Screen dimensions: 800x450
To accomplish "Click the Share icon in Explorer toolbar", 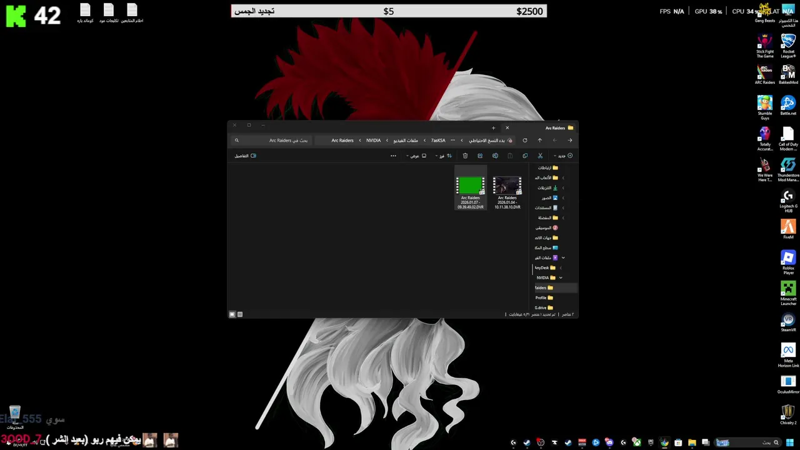I will tap(480, 156).
